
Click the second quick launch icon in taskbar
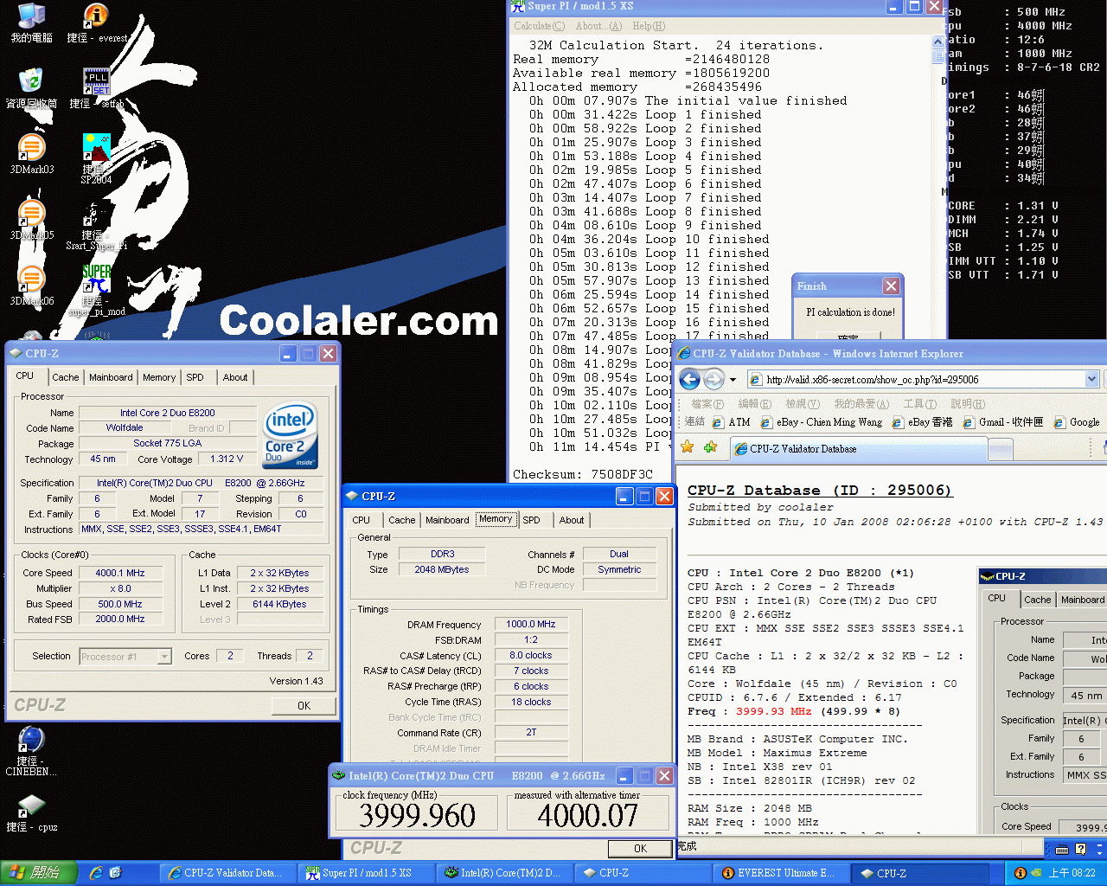(x=115, y=873)
